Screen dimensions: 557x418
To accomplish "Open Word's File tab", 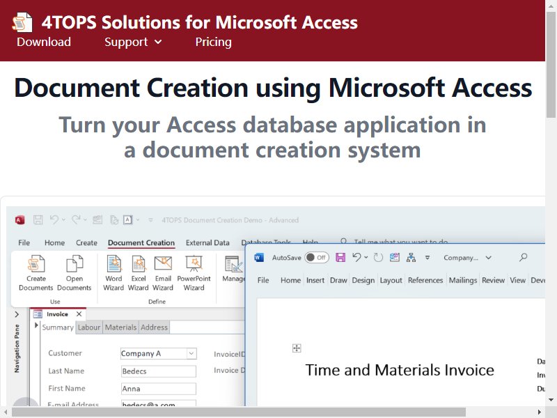I will [263, 281].
